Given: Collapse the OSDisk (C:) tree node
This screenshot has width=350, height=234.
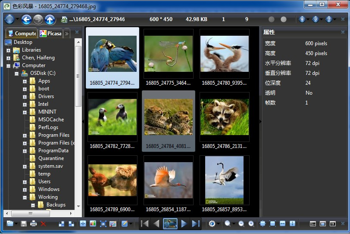Looking at the screenshot, I should click(x=17, y=73).
